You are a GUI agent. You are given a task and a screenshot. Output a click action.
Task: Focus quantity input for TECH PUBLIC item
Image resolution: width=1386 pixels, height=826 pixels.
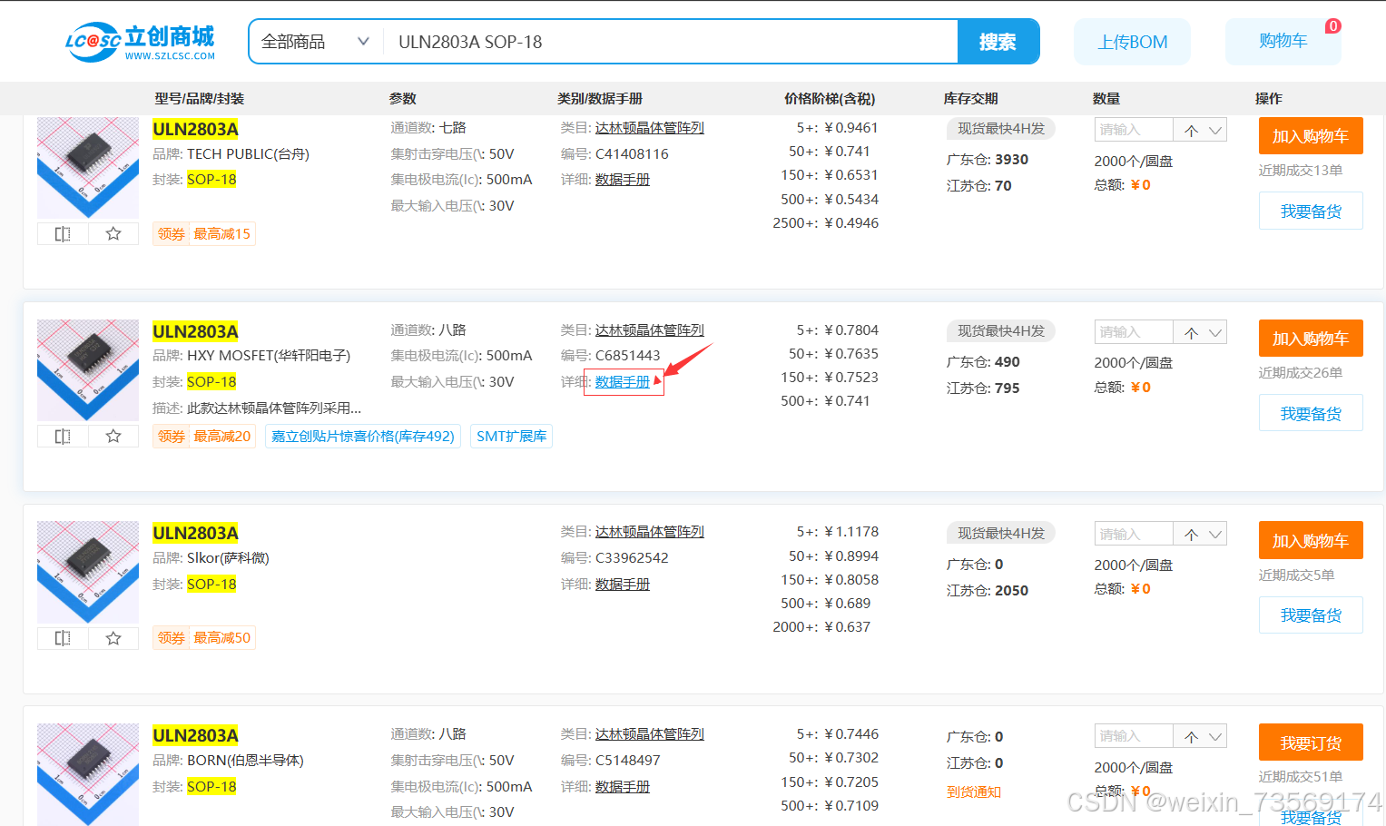(1134, 130)
